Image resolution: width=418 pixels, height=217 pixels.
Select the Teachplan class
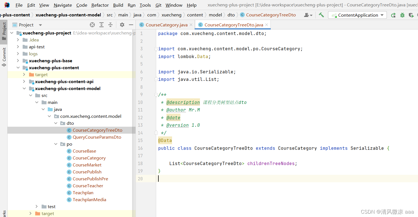pyautogui.click(x=83, y=193)
